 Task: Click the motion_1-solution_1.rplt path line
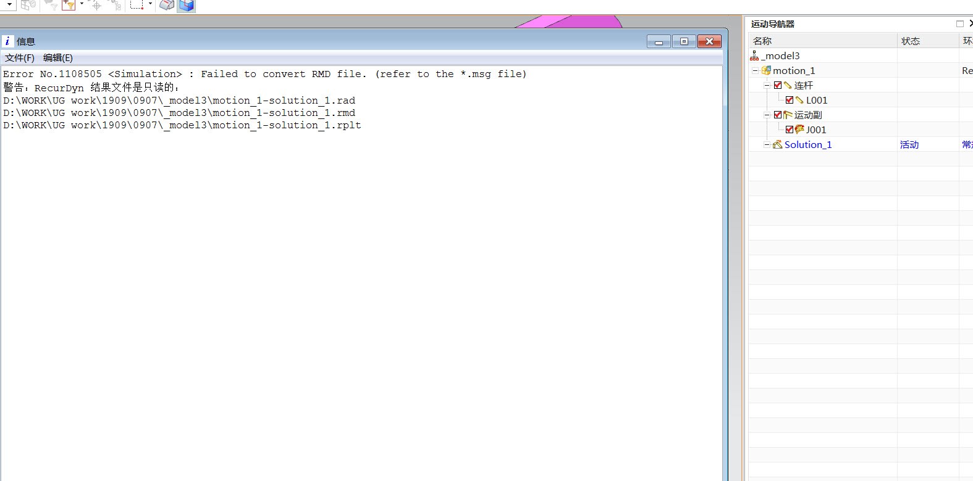(182, 125)
